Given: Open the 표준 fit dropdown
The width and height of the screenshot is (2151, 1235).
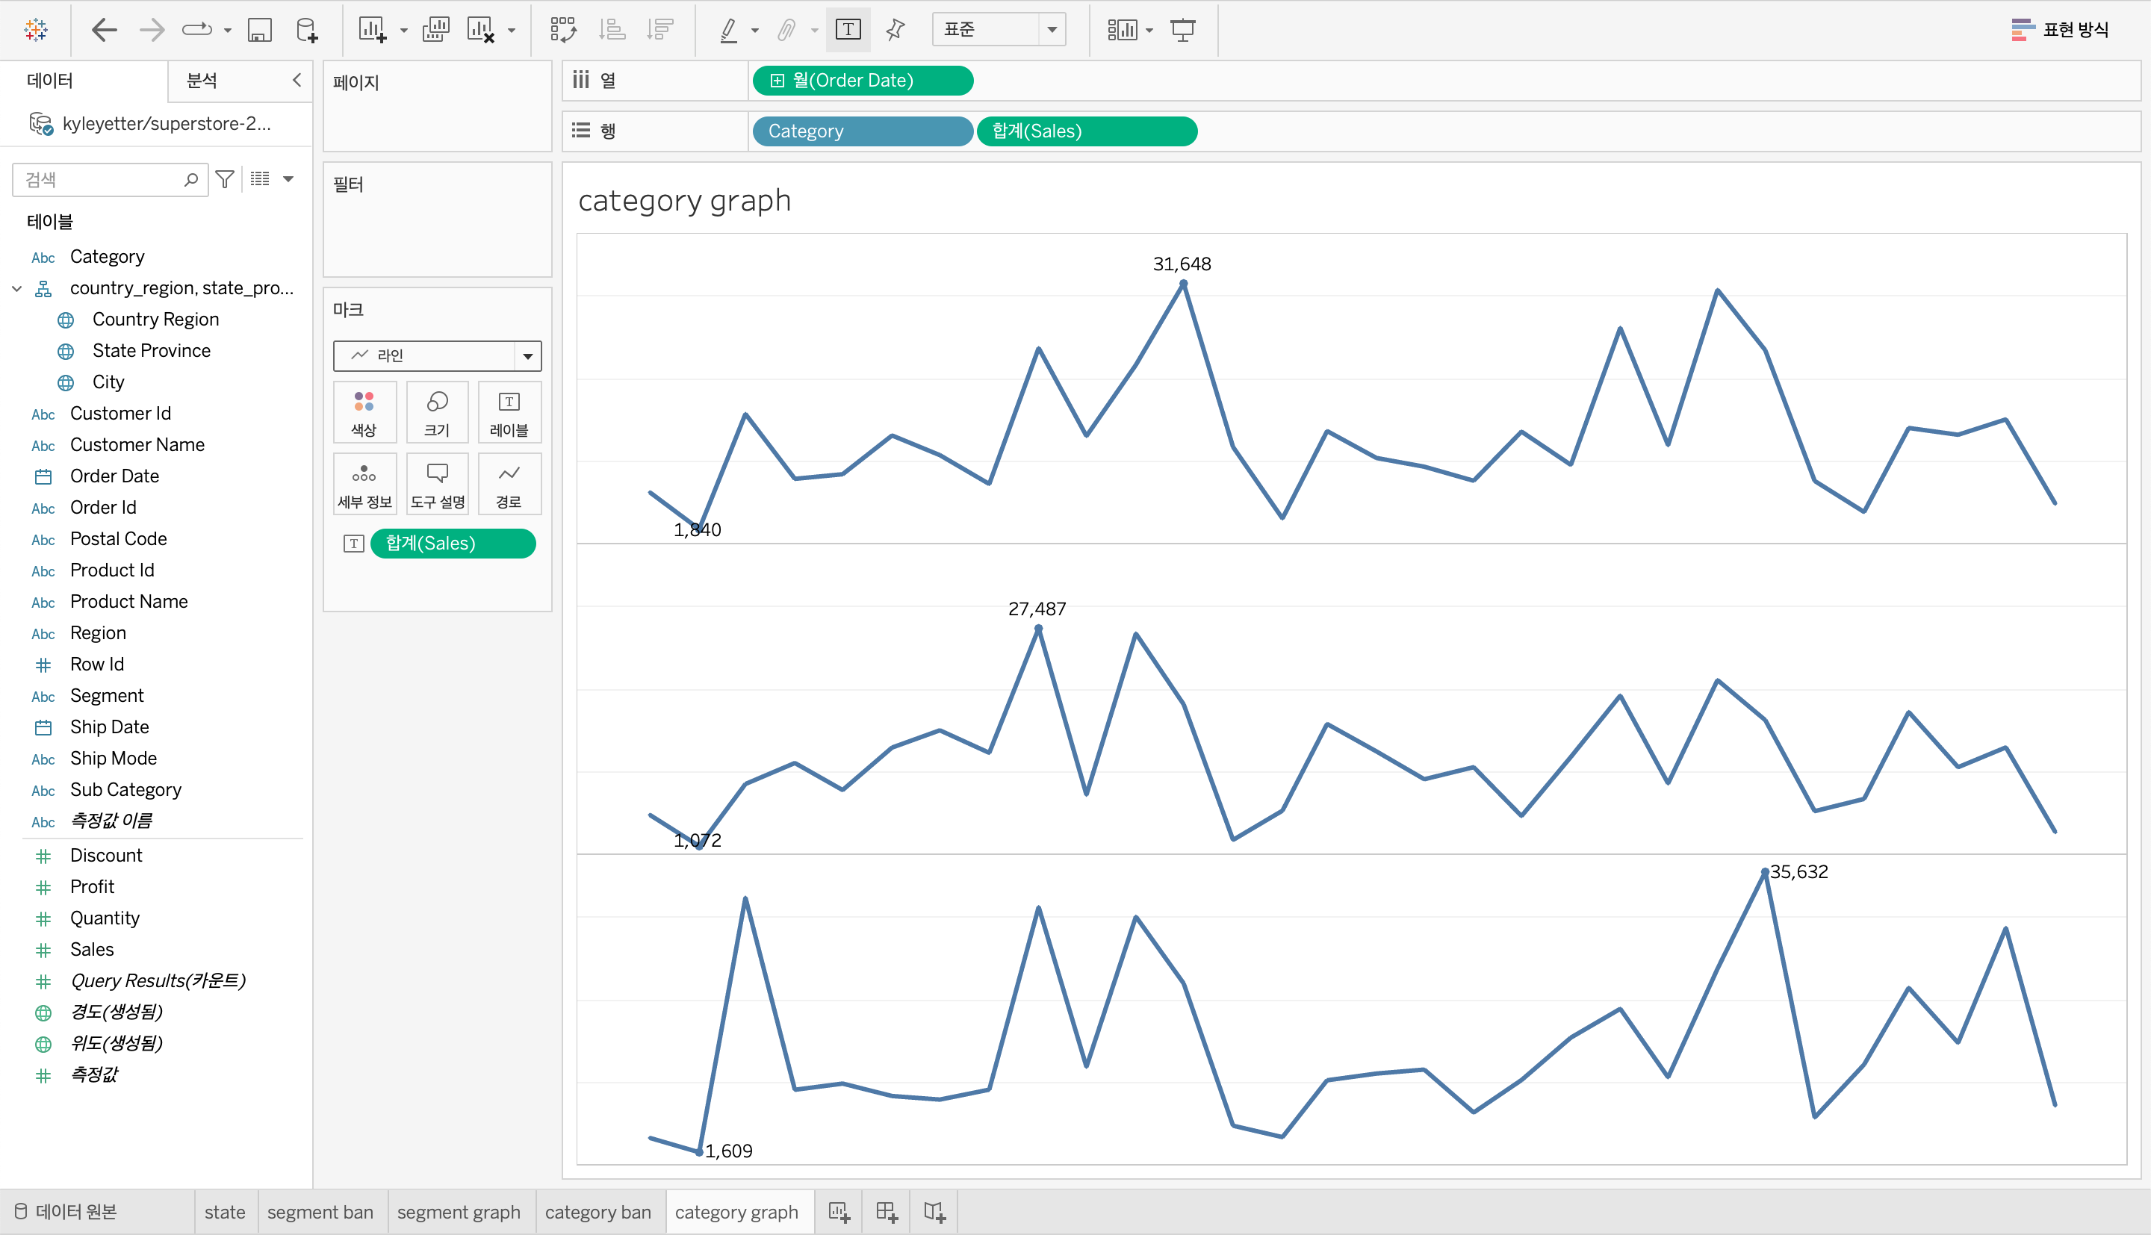Looking at the screenshot, I should 999,30.
